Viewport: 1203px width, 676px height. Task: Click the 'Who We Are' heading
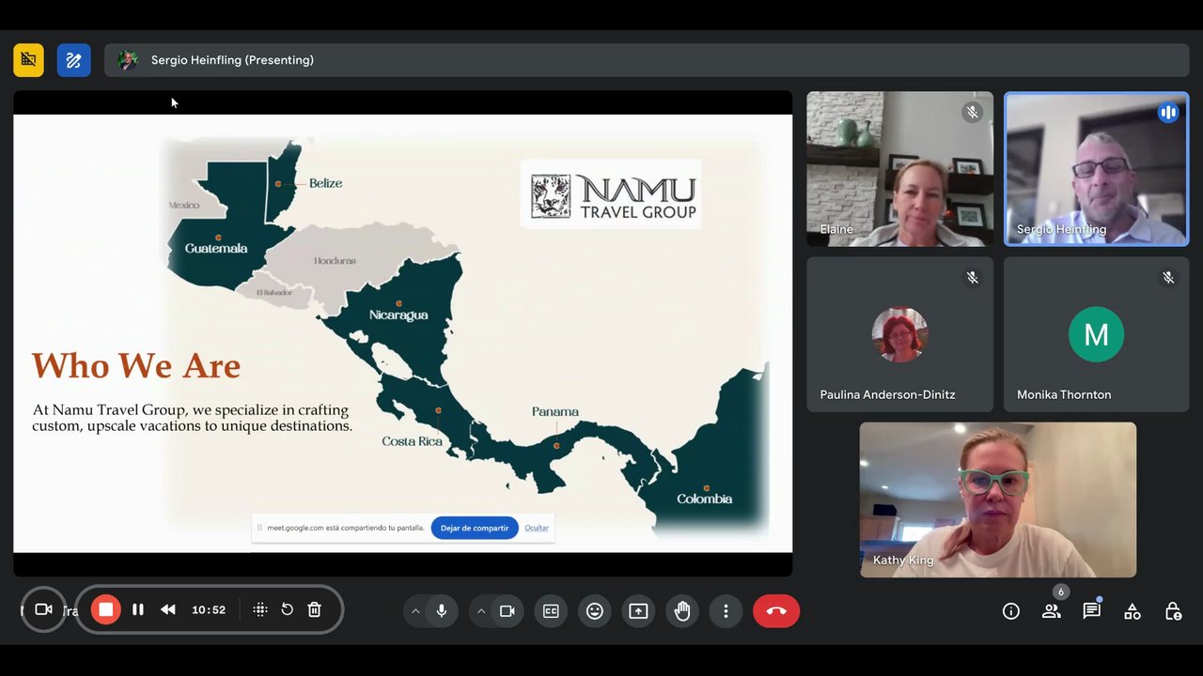point(136,365)
